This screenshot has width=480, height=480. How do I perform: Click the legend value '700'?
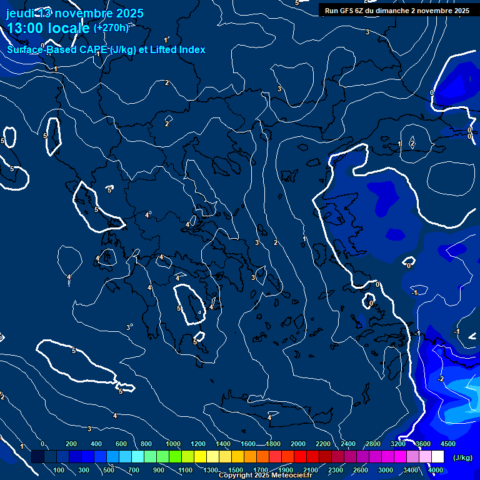pyautogui.click(x=134, y=470)
